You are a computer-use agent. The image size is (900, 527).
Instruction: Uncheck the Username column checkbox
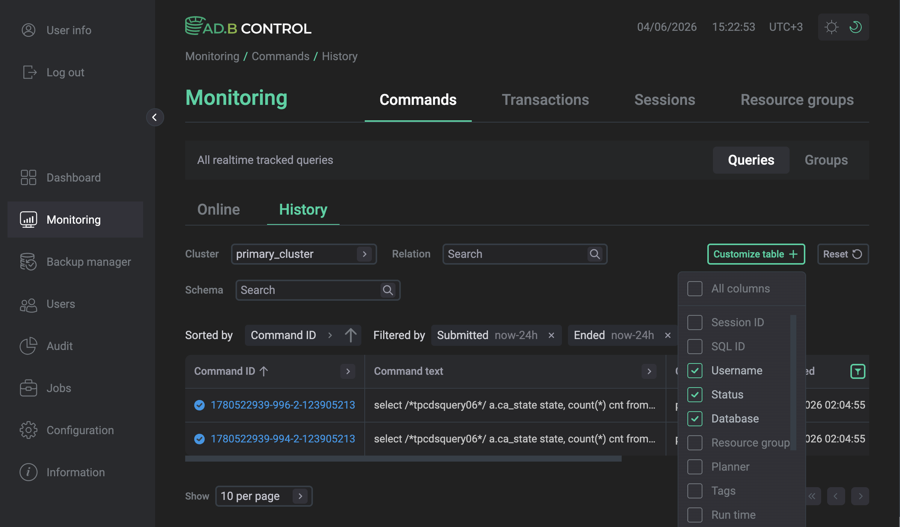[695, 371]
